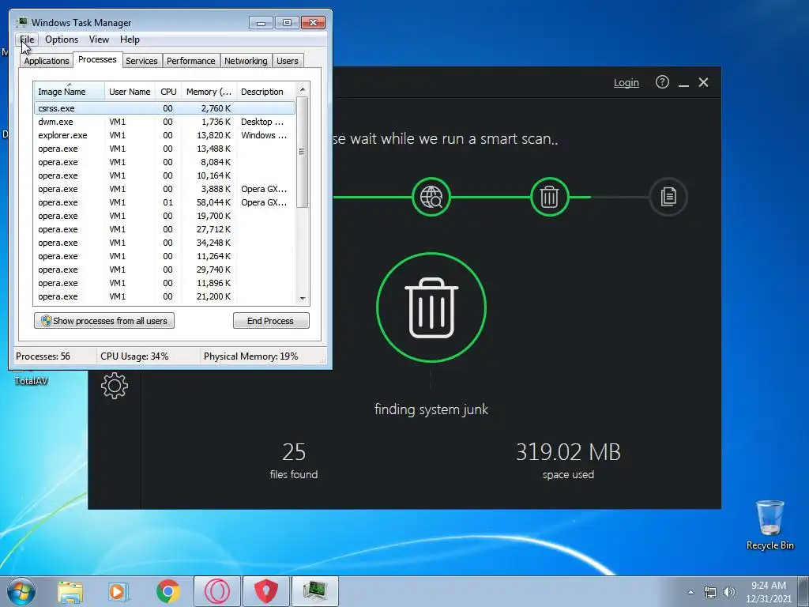This screenshot has height=607, width=809.
Task: Select opera.exe row using 34,248 K
Action: [x=164, y=243]
